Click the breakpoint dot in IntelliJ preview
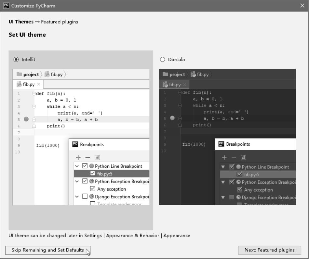The image size is (309, 259). [x=26, y=119]
